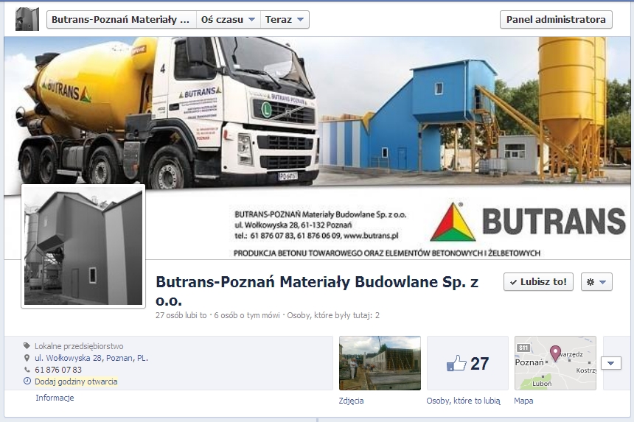Click the thumbs-up 27 likes tile
Screen dimensions: 634x422
pyautogui.click(x=468, y=363)
